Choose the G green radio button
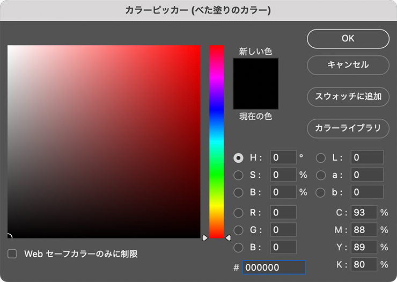 tap(239, 230)
